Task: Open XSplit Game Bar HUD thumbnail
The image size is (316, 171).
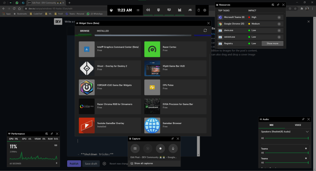Action: tap(152, 68)
